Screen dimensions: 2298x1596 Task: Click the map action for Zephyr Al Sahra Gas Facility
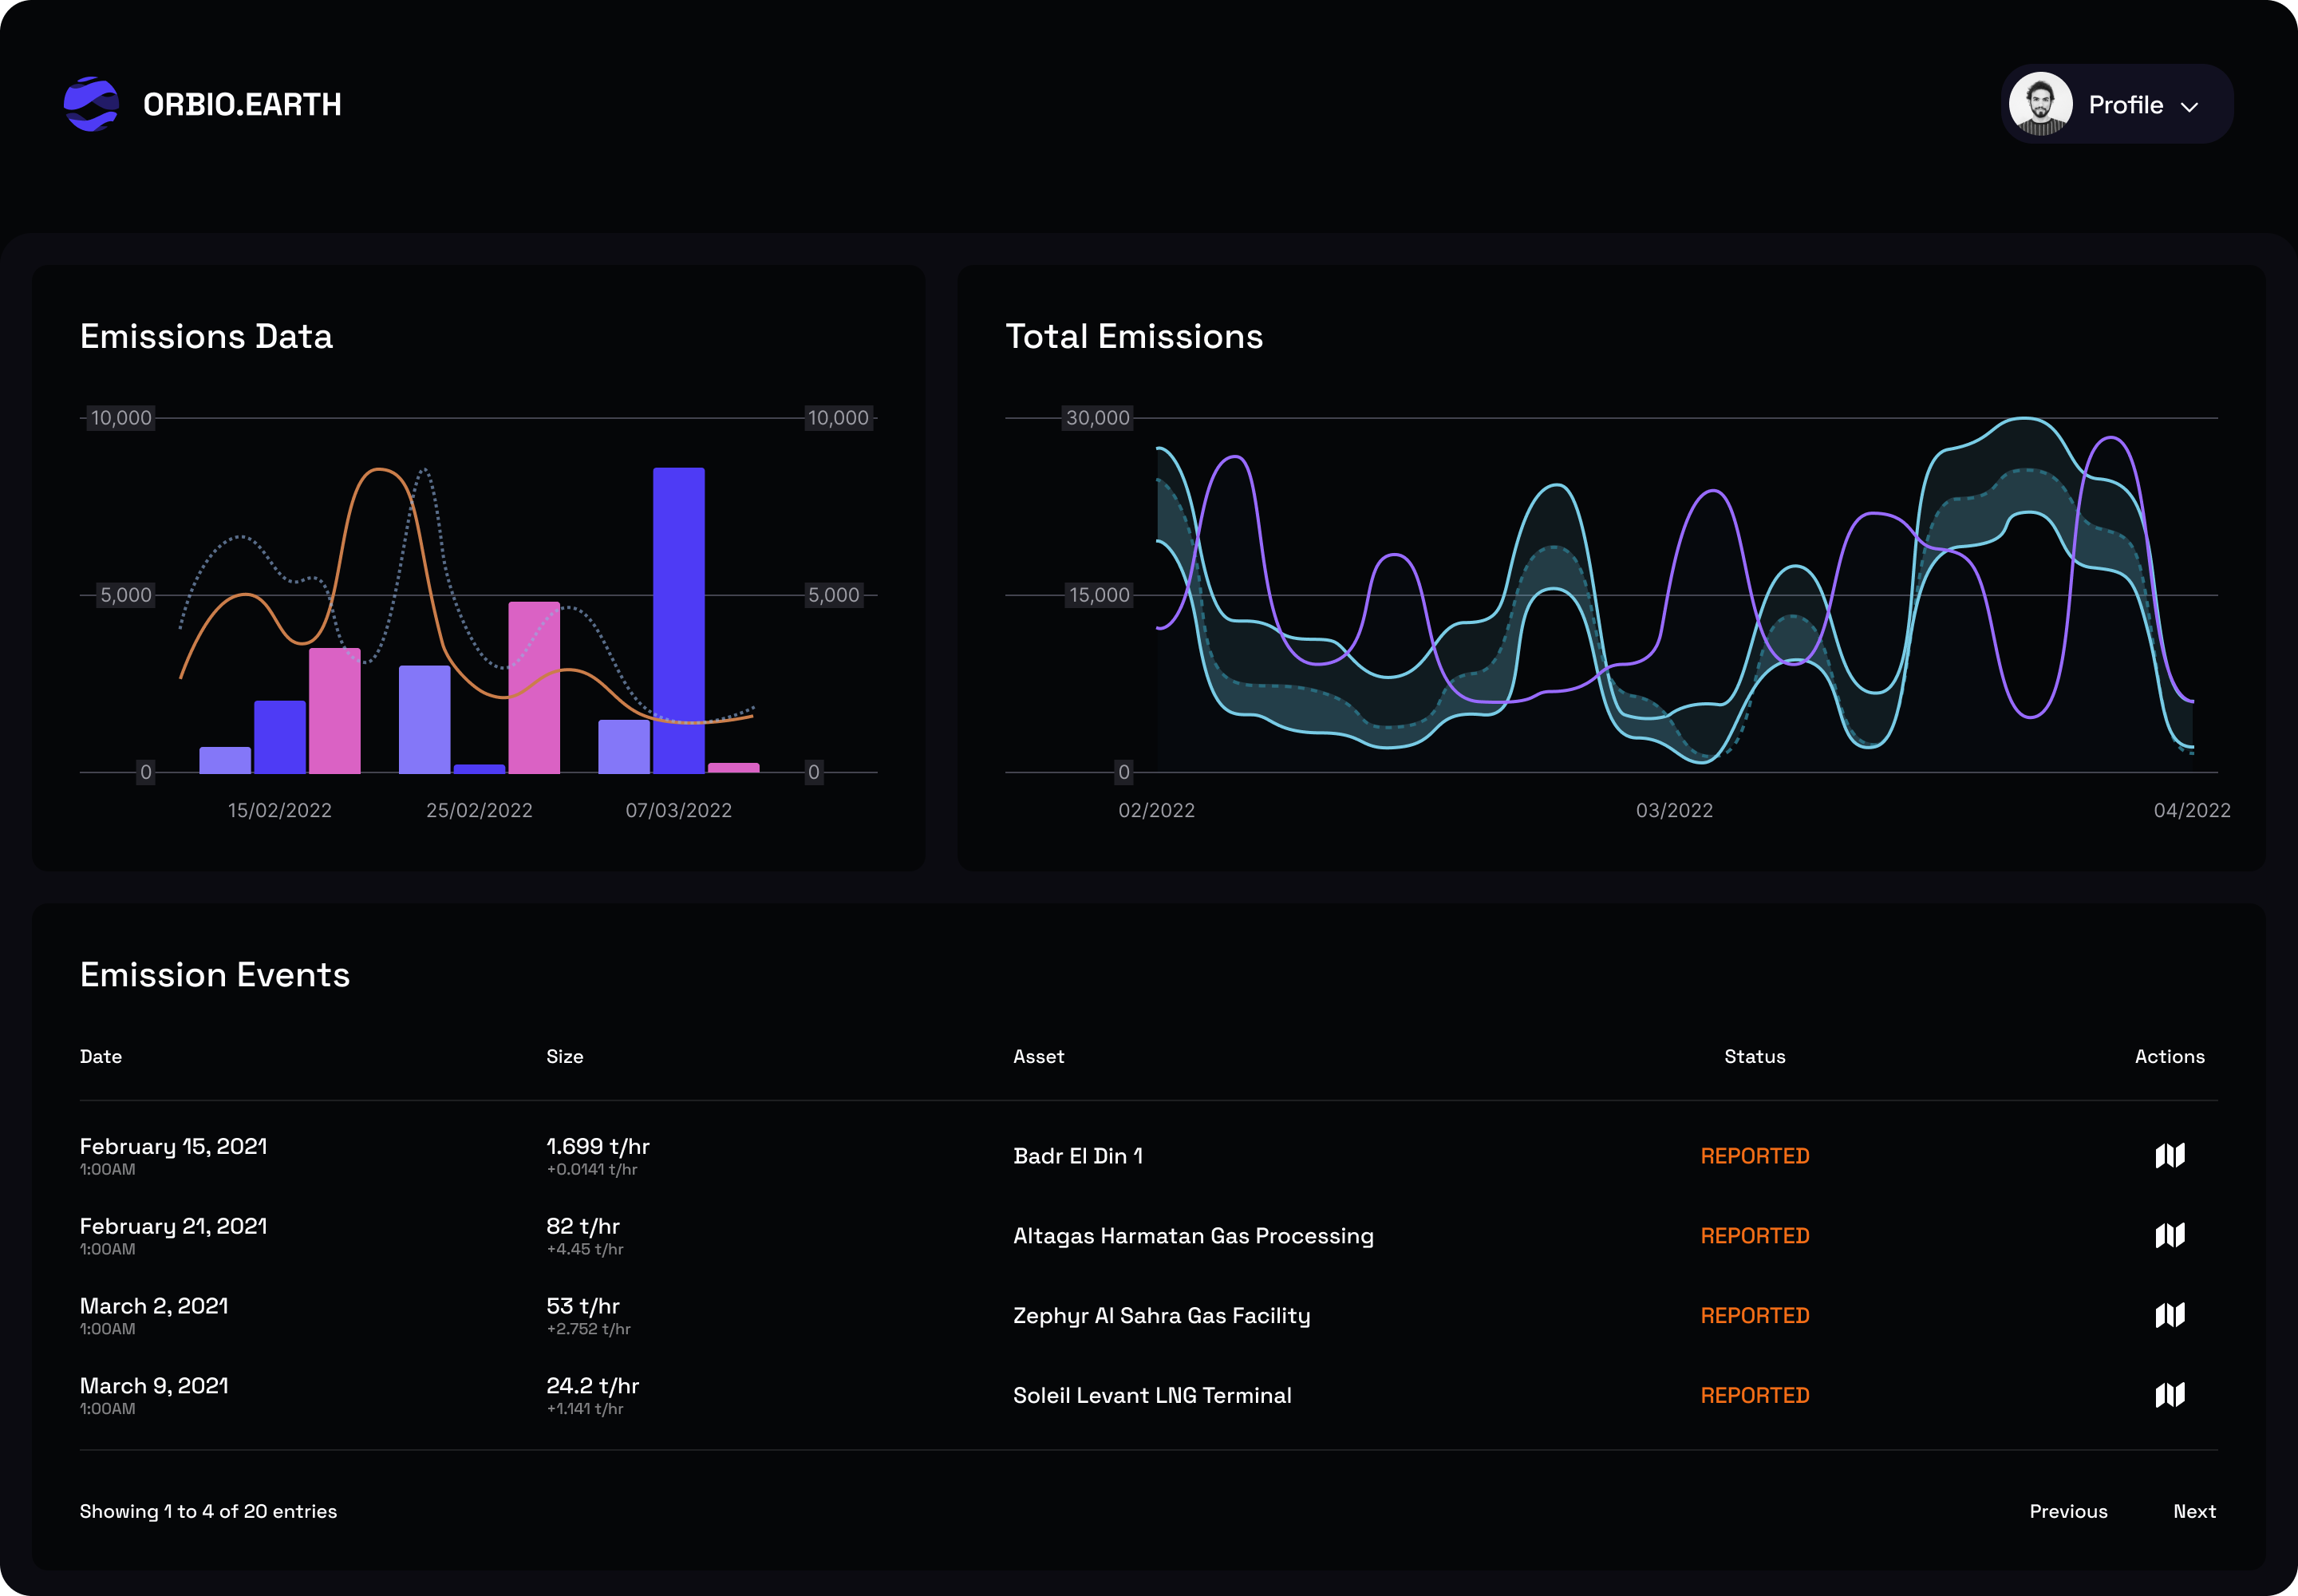coord(2170,1315)
